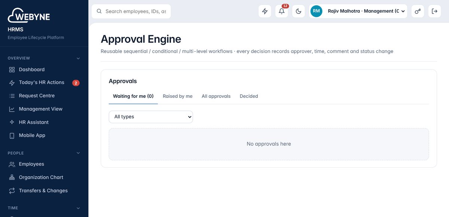The width and height of the screenshot is (449, 217).
Task: Click the RM user avatar
Action: tap(317, 11)
